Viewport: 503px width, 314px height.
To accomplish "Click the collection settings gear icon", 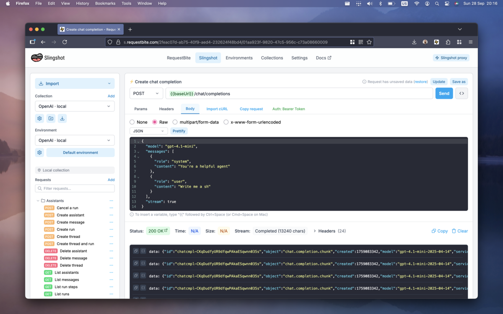I will coord(40,118).
